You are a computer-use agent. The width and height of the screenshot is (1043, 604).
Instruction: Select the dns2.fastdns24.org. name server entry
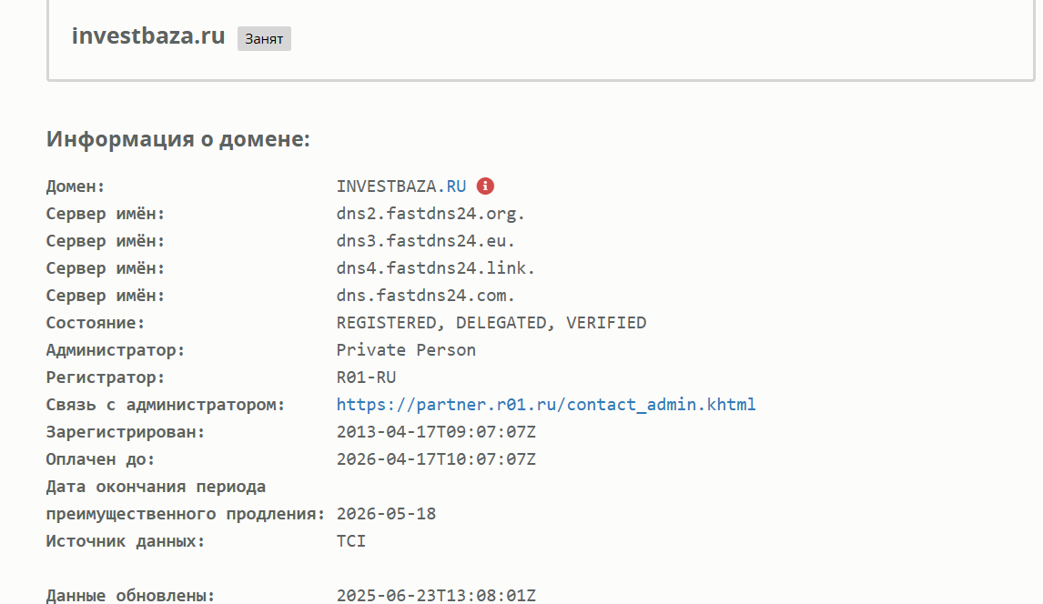click(x=431, y=214)
